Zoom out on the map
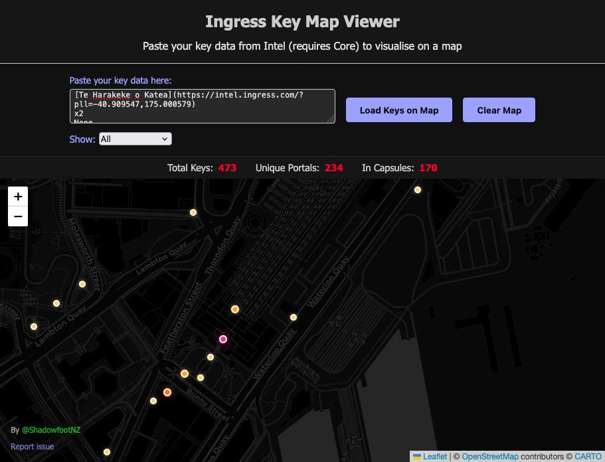This screenshot has width=605, height=462. coord(18,216)
